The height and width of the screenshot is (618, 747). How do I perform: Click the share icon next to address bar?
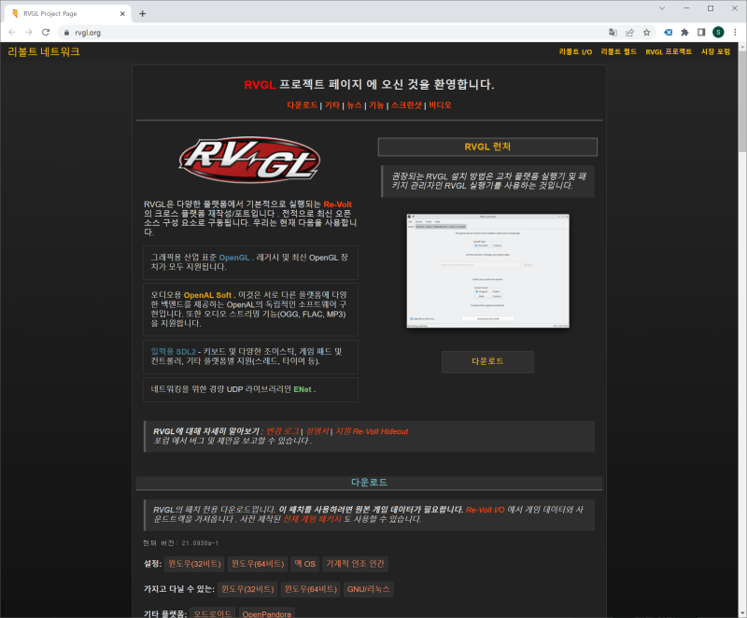[629, 32]
